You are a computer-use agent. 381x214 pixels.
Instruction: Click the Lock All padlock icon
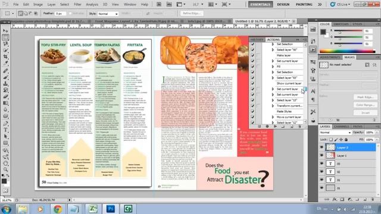click(346, 140)
